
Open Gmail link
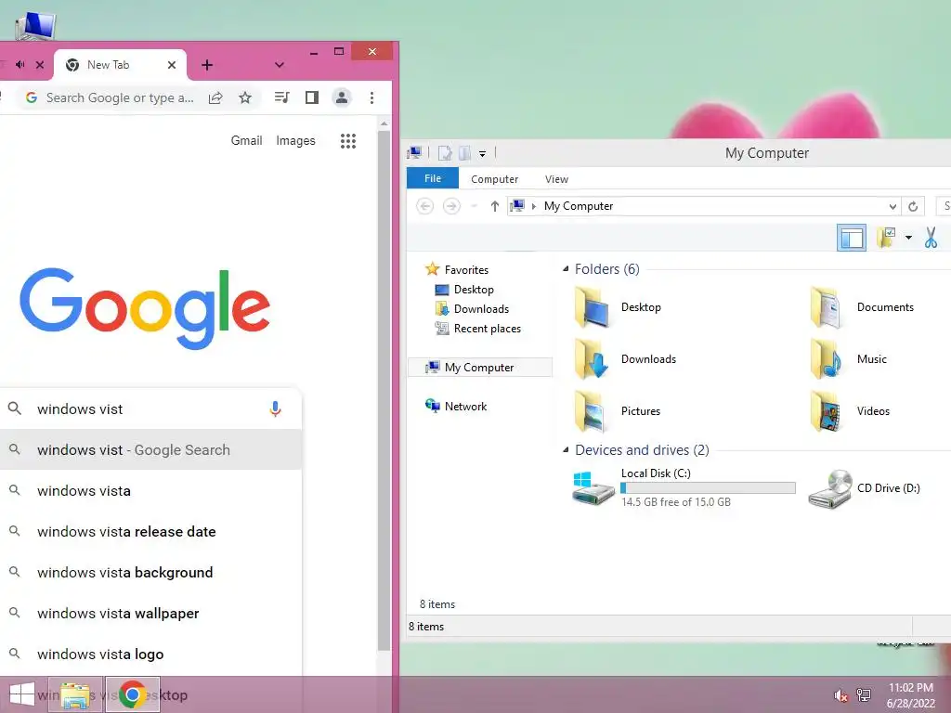246,141
